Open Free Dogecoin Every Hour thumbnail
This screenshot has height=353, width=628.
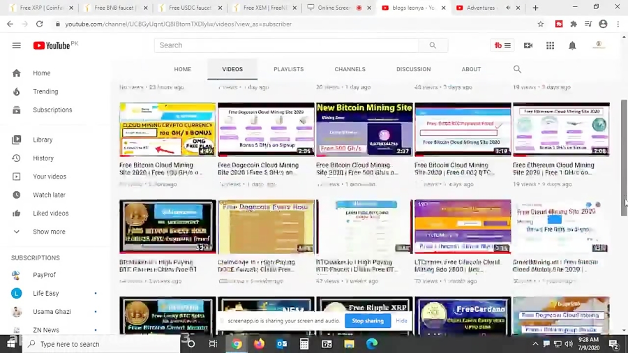coord(266,227)
